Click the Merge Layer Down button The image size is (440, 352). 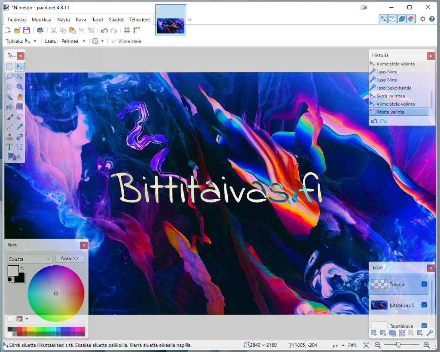pos(402,333)
